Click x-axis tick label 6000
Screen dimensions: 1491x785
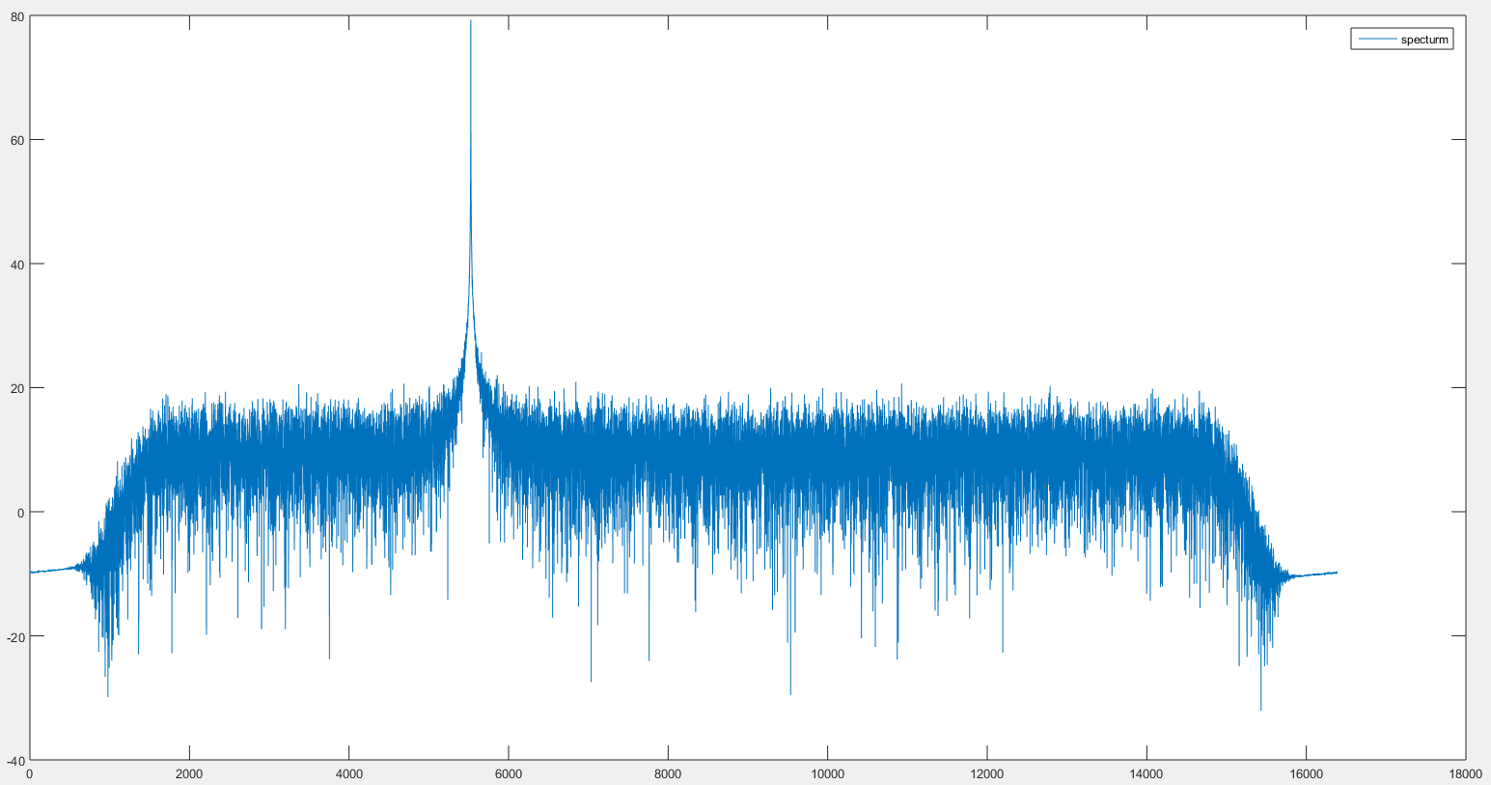point(509,774)
